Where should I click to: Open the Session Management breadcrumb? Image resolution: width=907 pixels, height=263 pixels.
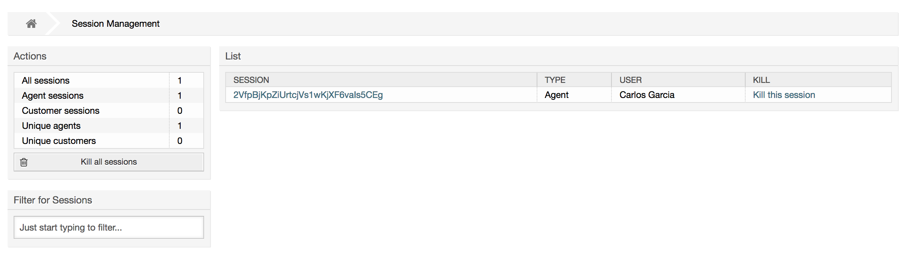coord(115,24)
